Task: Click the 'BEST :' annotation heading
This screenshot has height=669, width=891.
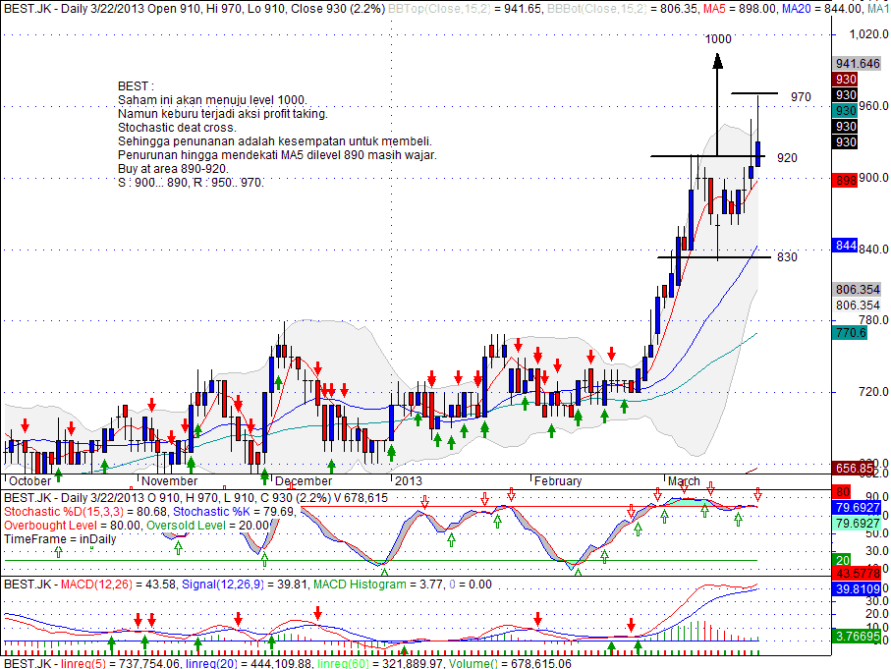Action: [136, 86]
